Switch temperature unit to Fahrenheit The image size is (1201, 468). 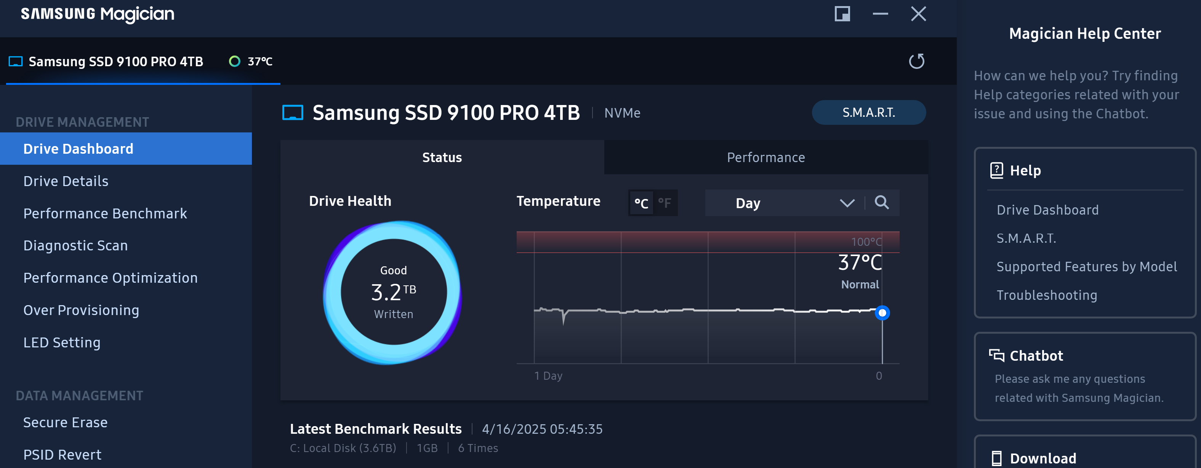coord(665,203)
